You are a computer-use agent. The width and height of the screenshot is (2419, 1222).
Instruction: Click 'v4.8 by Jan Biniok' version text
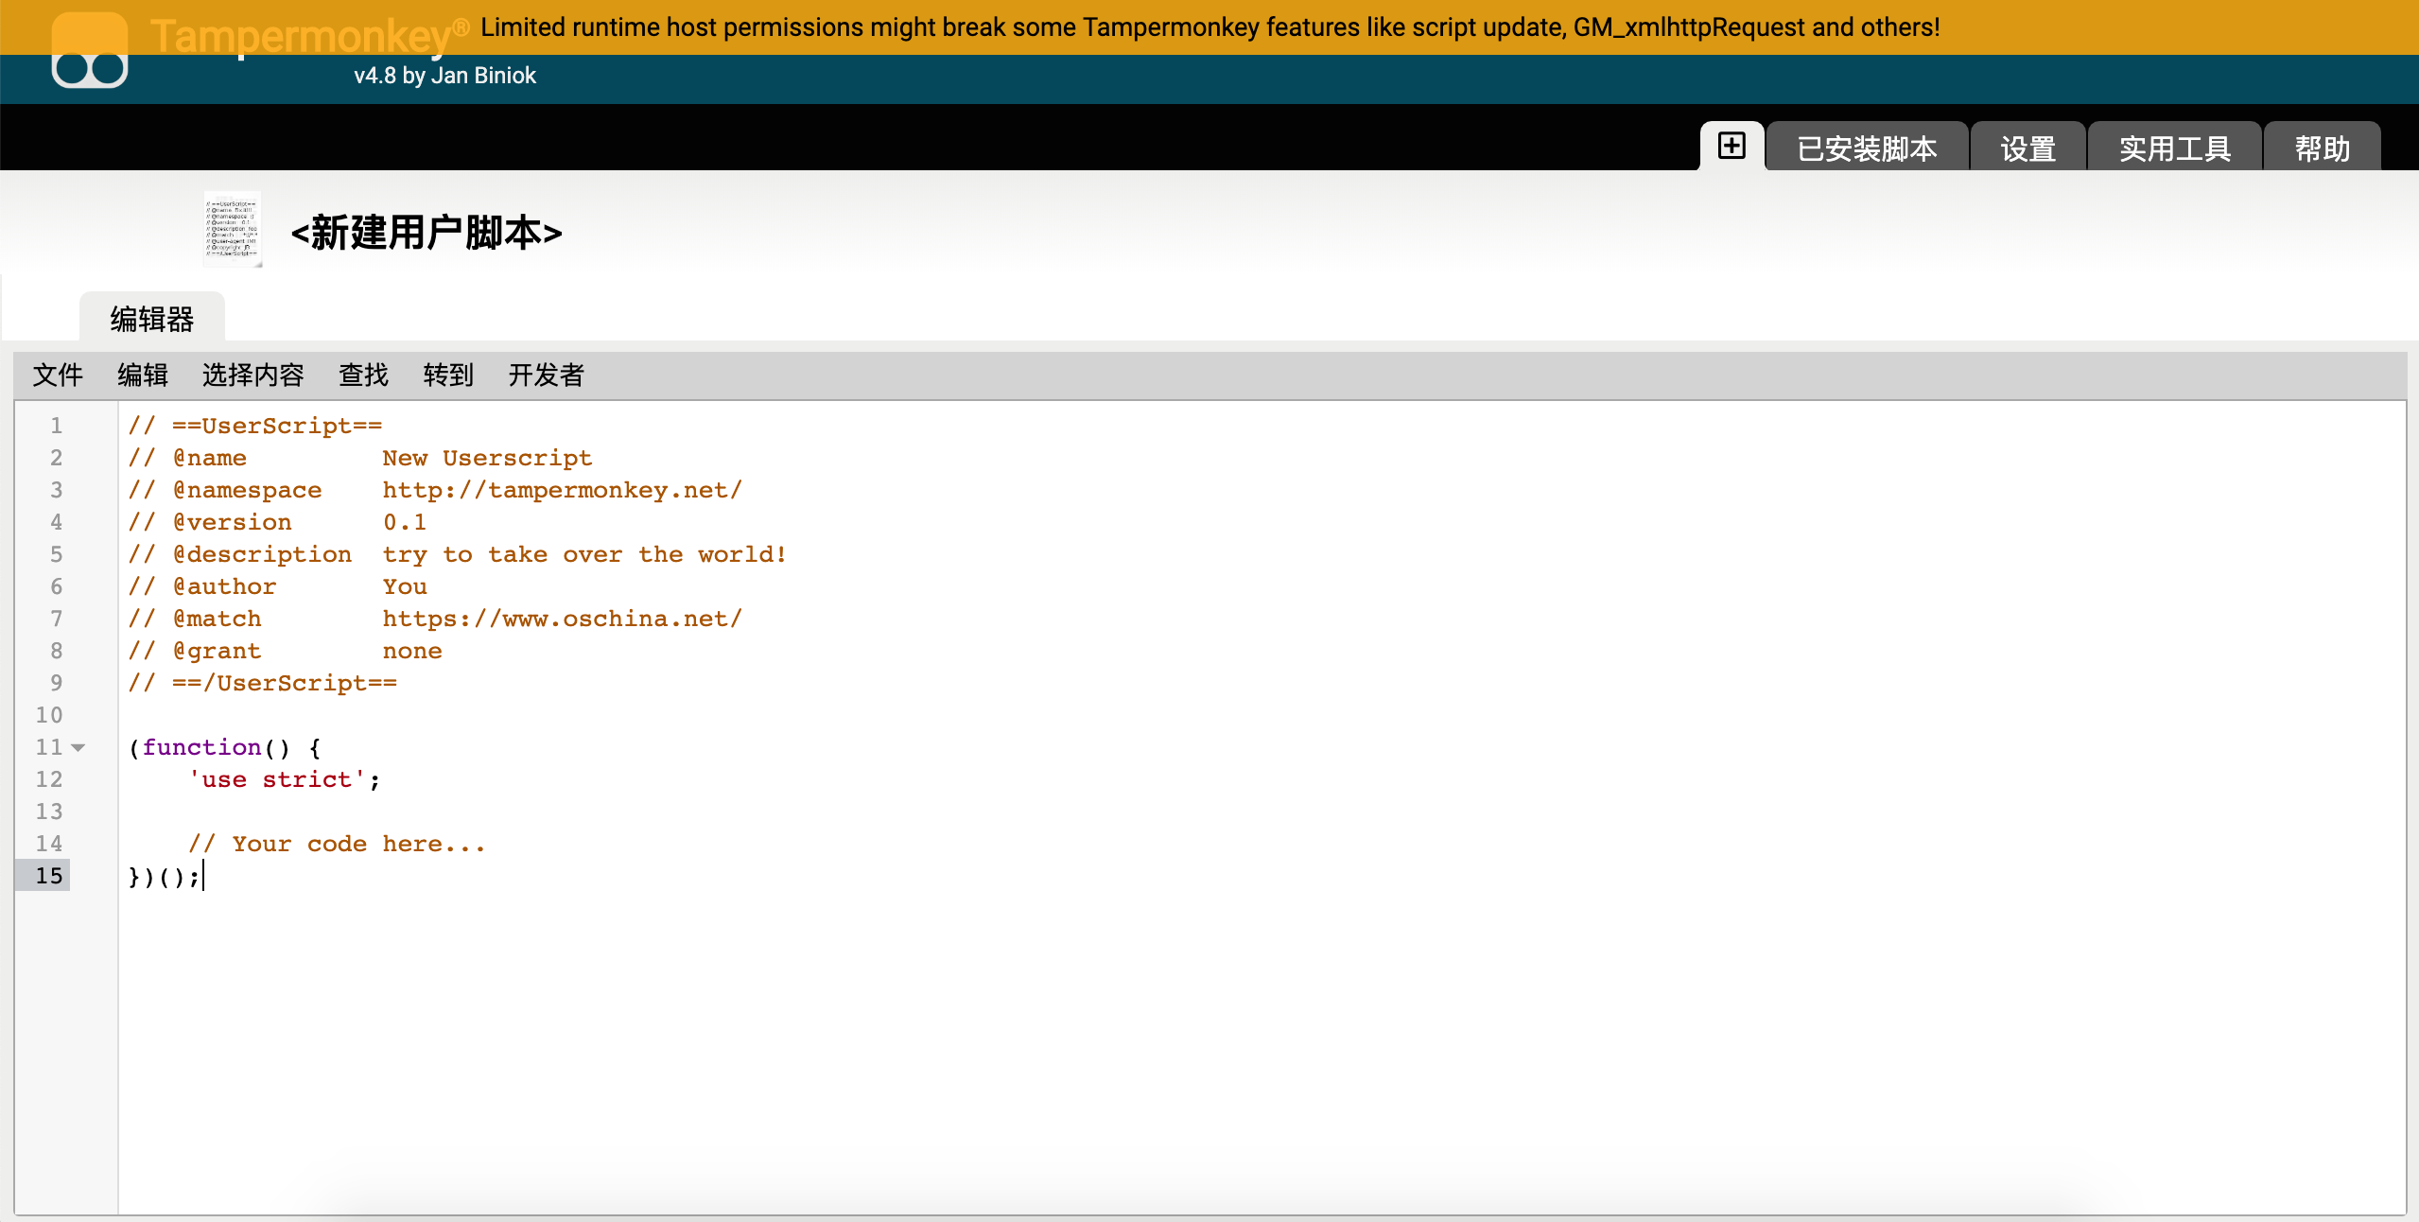click(444, 76)
